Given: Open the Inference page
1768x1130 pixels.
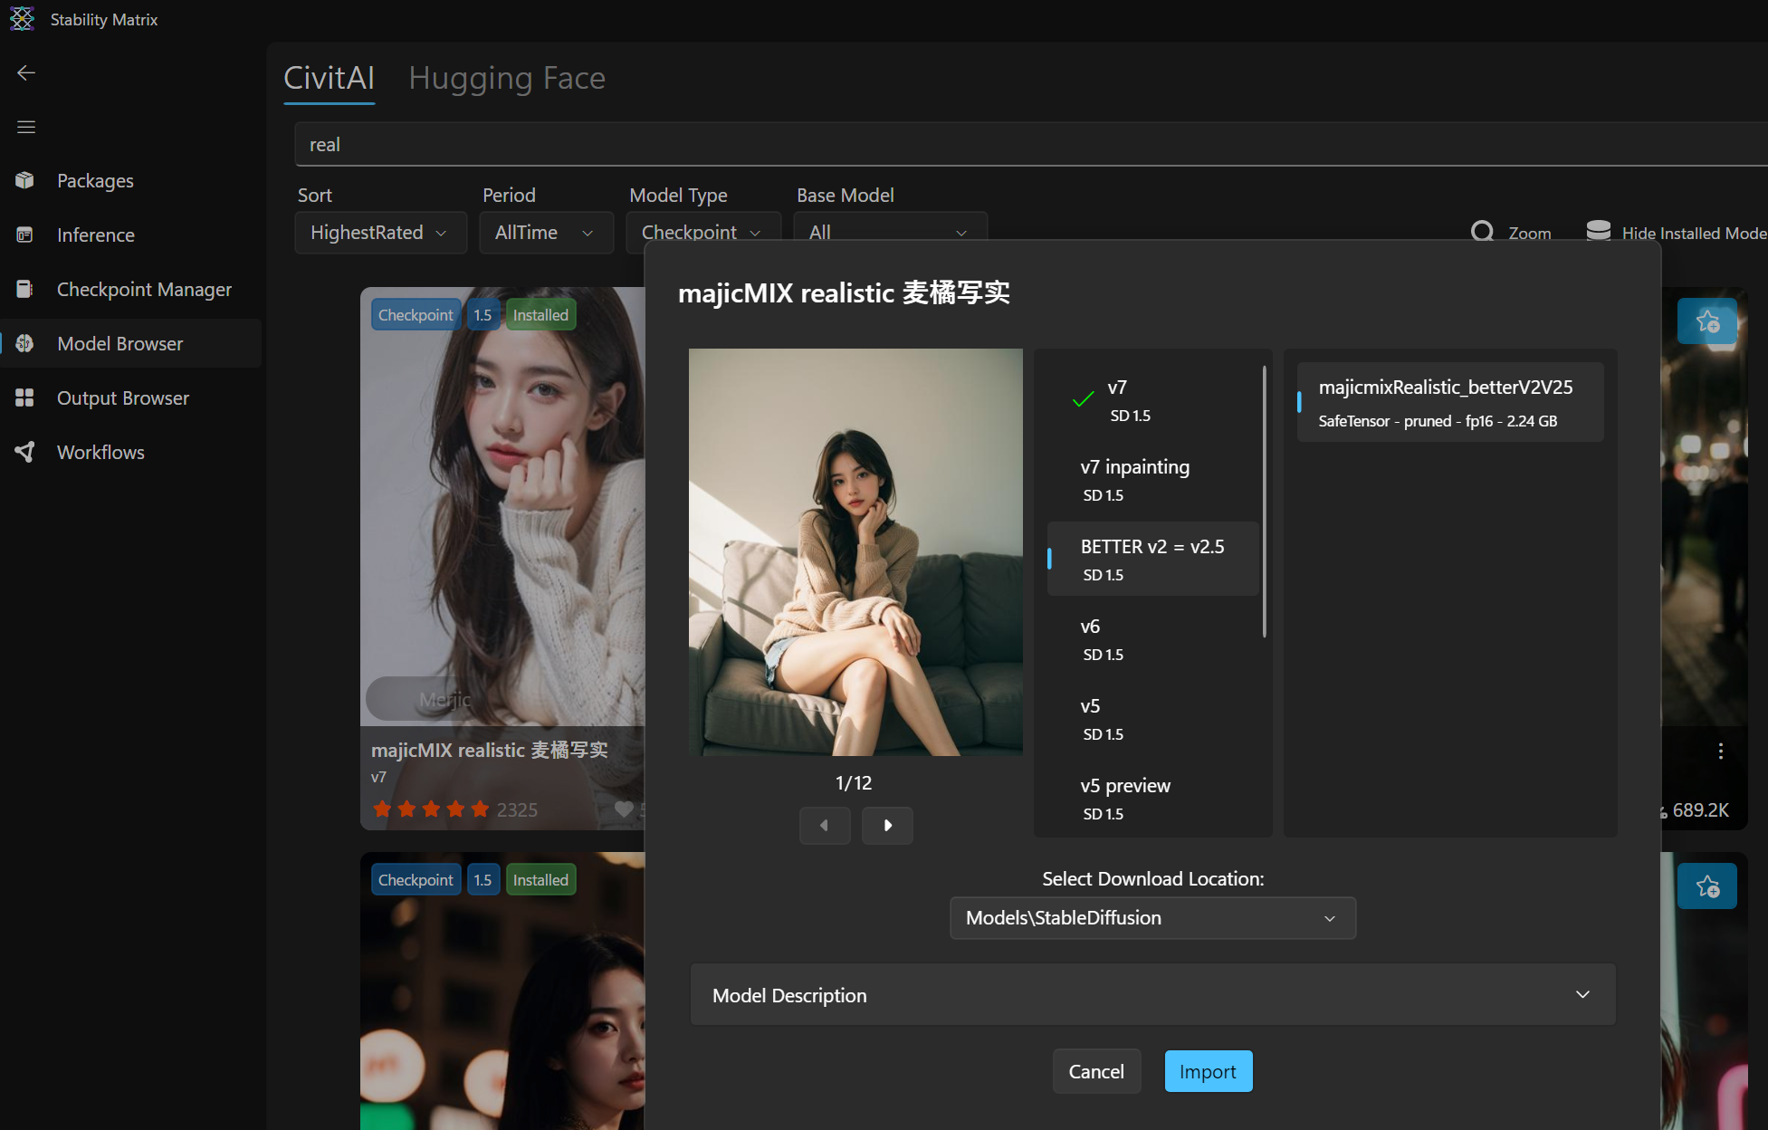Looking at the screenshot, I should point(95,235).
